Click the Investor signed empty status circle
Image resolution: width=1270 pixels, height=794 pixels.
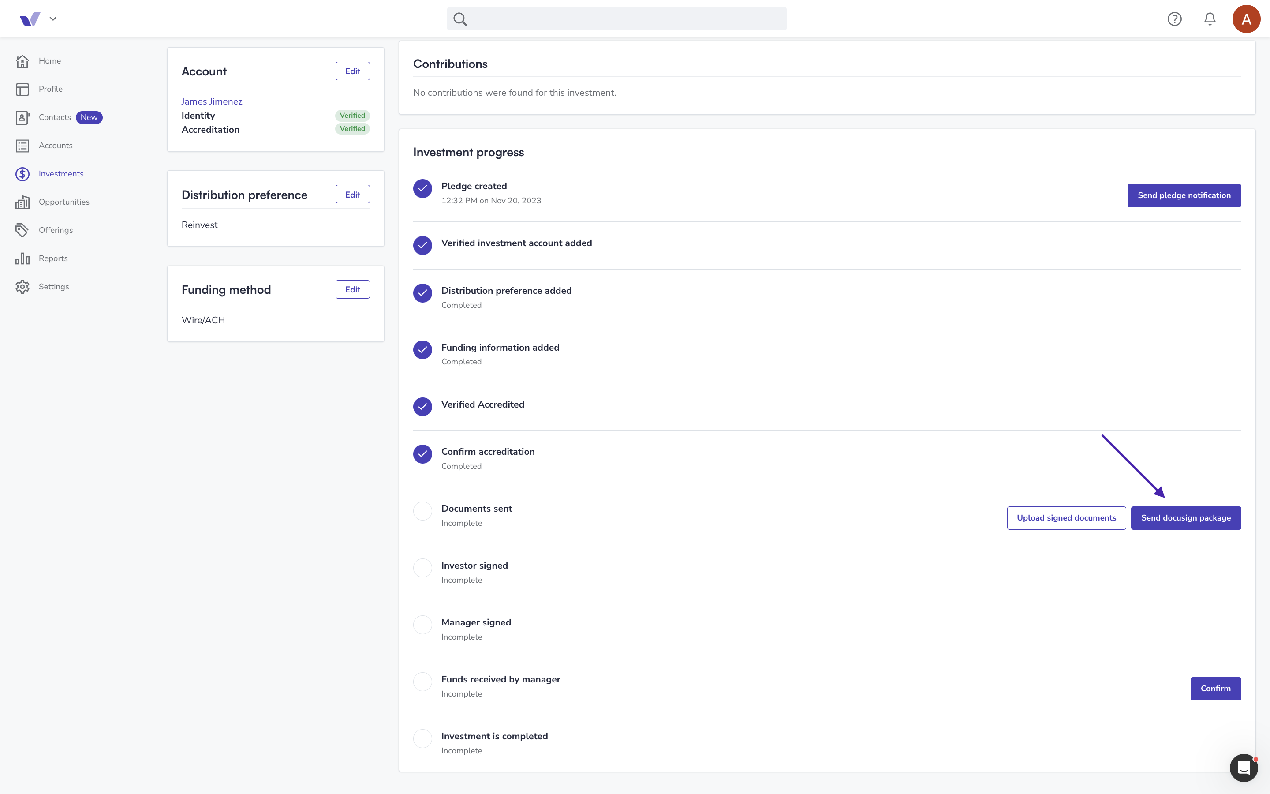pyautogui.click(x=422, y=568)
